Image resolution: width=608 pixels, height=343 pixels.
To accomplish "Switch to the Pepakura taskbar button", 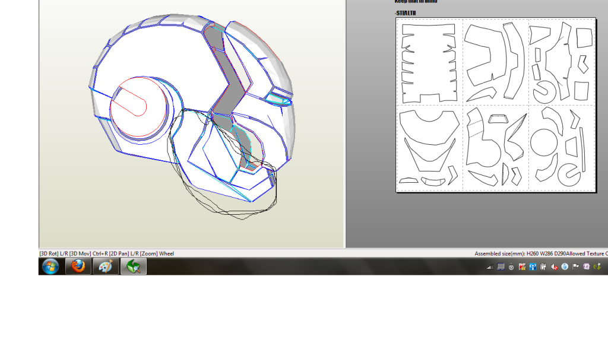I will click(134, 266).
